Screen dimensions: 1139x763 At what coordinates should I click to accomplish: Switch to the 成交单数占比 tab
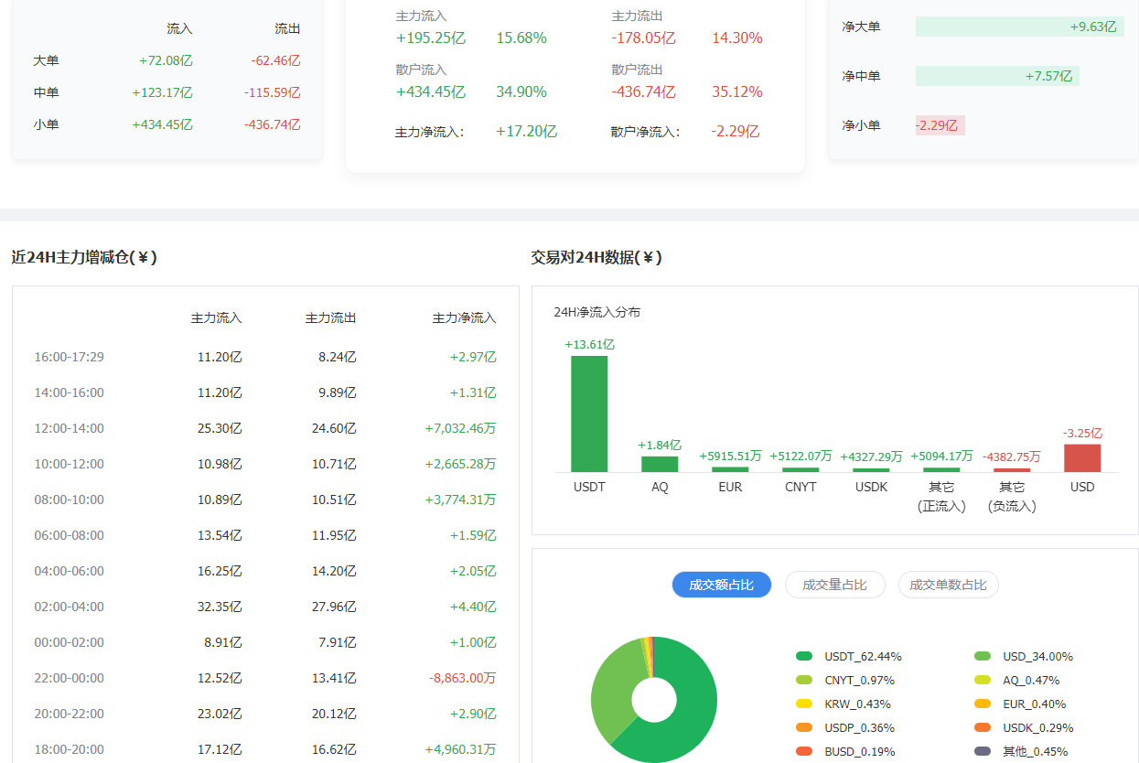pos(948,585)
